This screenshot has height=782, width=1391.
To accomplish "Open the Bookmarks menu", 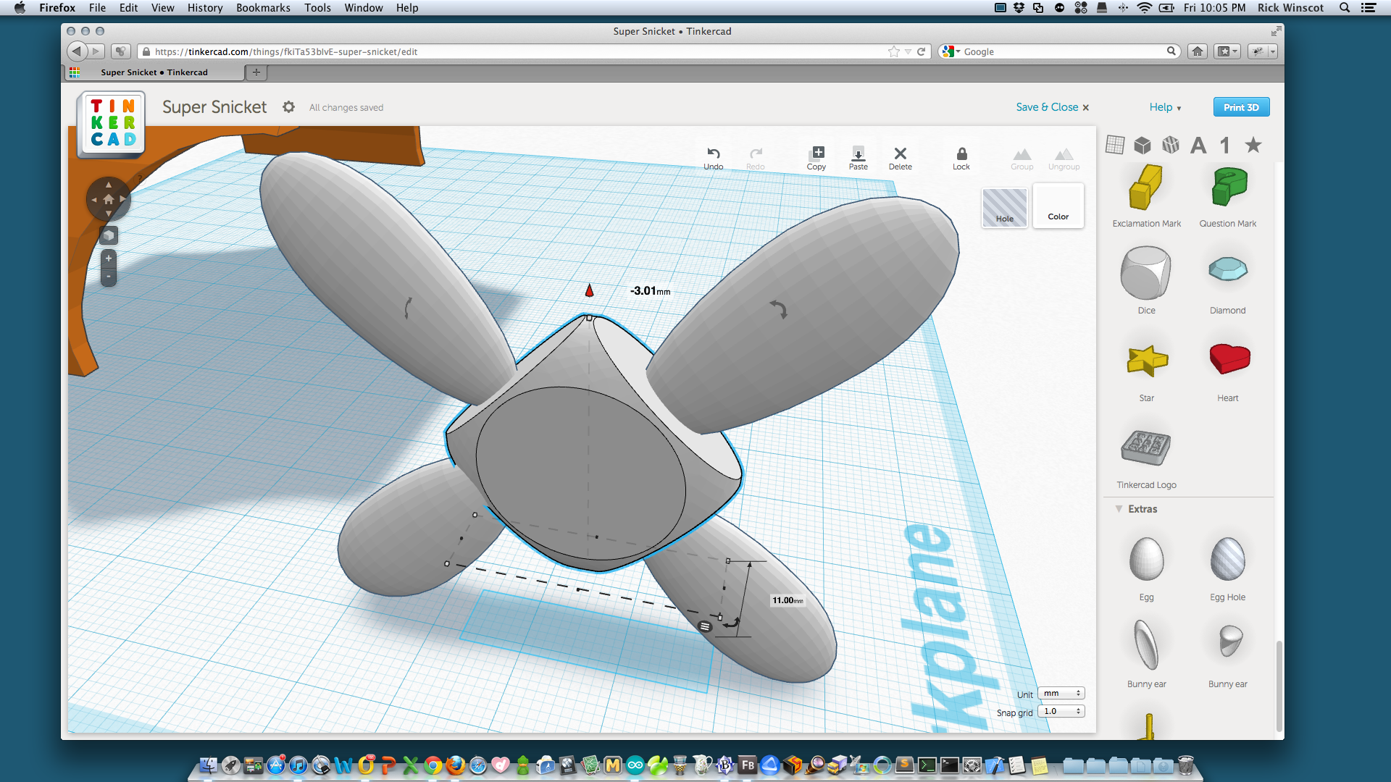I will pyautogui.click(x=263, y=8).
